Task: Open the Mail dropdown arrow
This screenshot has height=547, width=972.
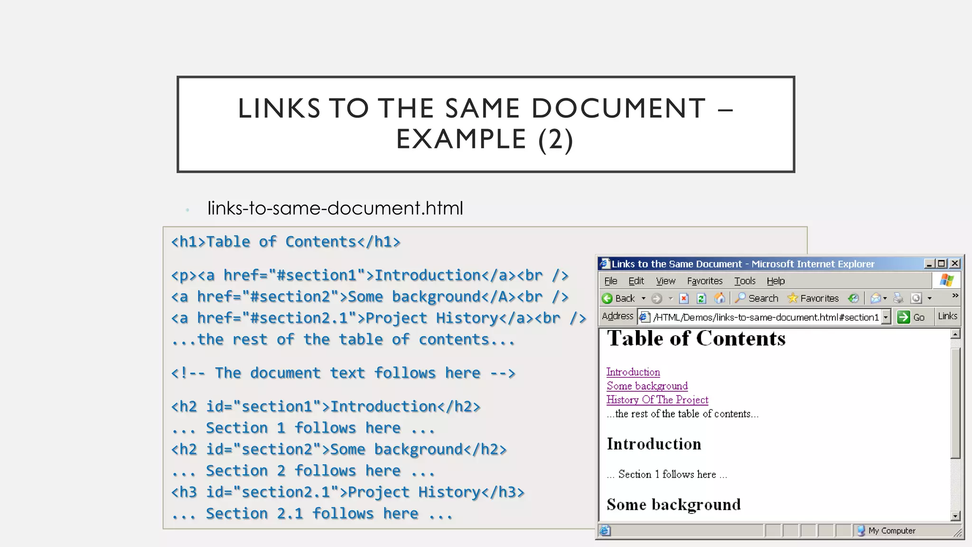Action: [885, 298]
